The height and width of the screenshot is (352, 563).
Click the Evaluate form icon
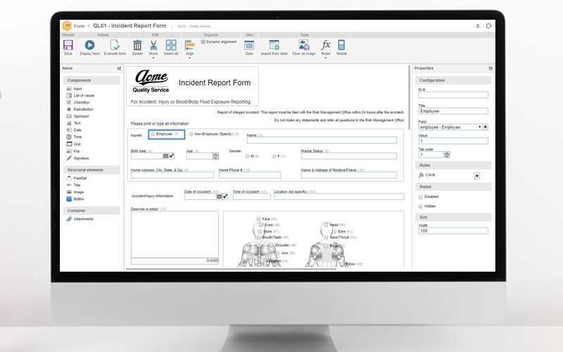115,45
